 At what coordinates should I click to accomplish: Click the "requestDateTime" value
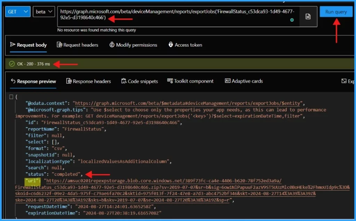click(114, 207)
